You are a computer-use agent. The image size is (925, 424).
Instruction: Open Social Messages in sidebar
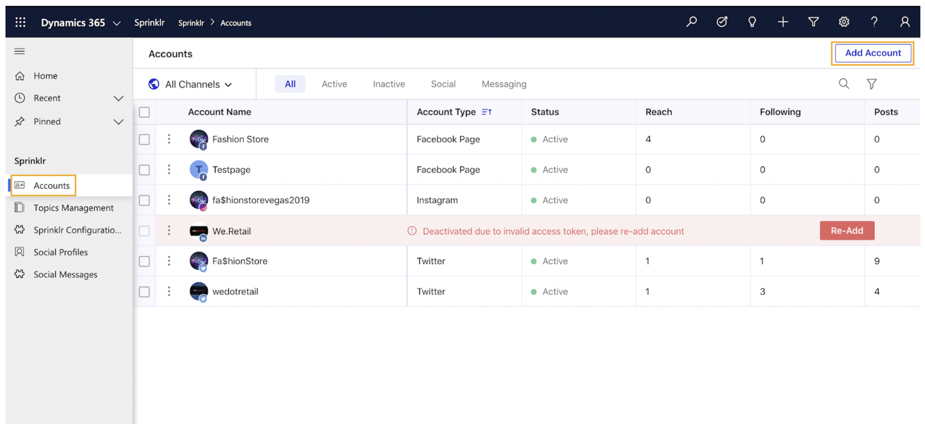click(69, 274)
